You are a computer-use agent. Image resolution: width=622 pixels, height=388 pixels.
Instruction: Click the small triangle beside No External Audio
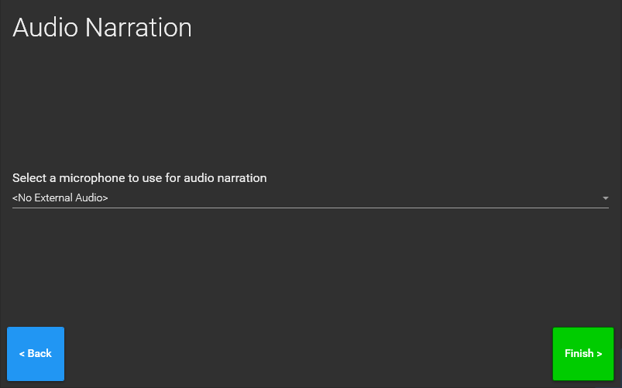[x=605, y=198]
